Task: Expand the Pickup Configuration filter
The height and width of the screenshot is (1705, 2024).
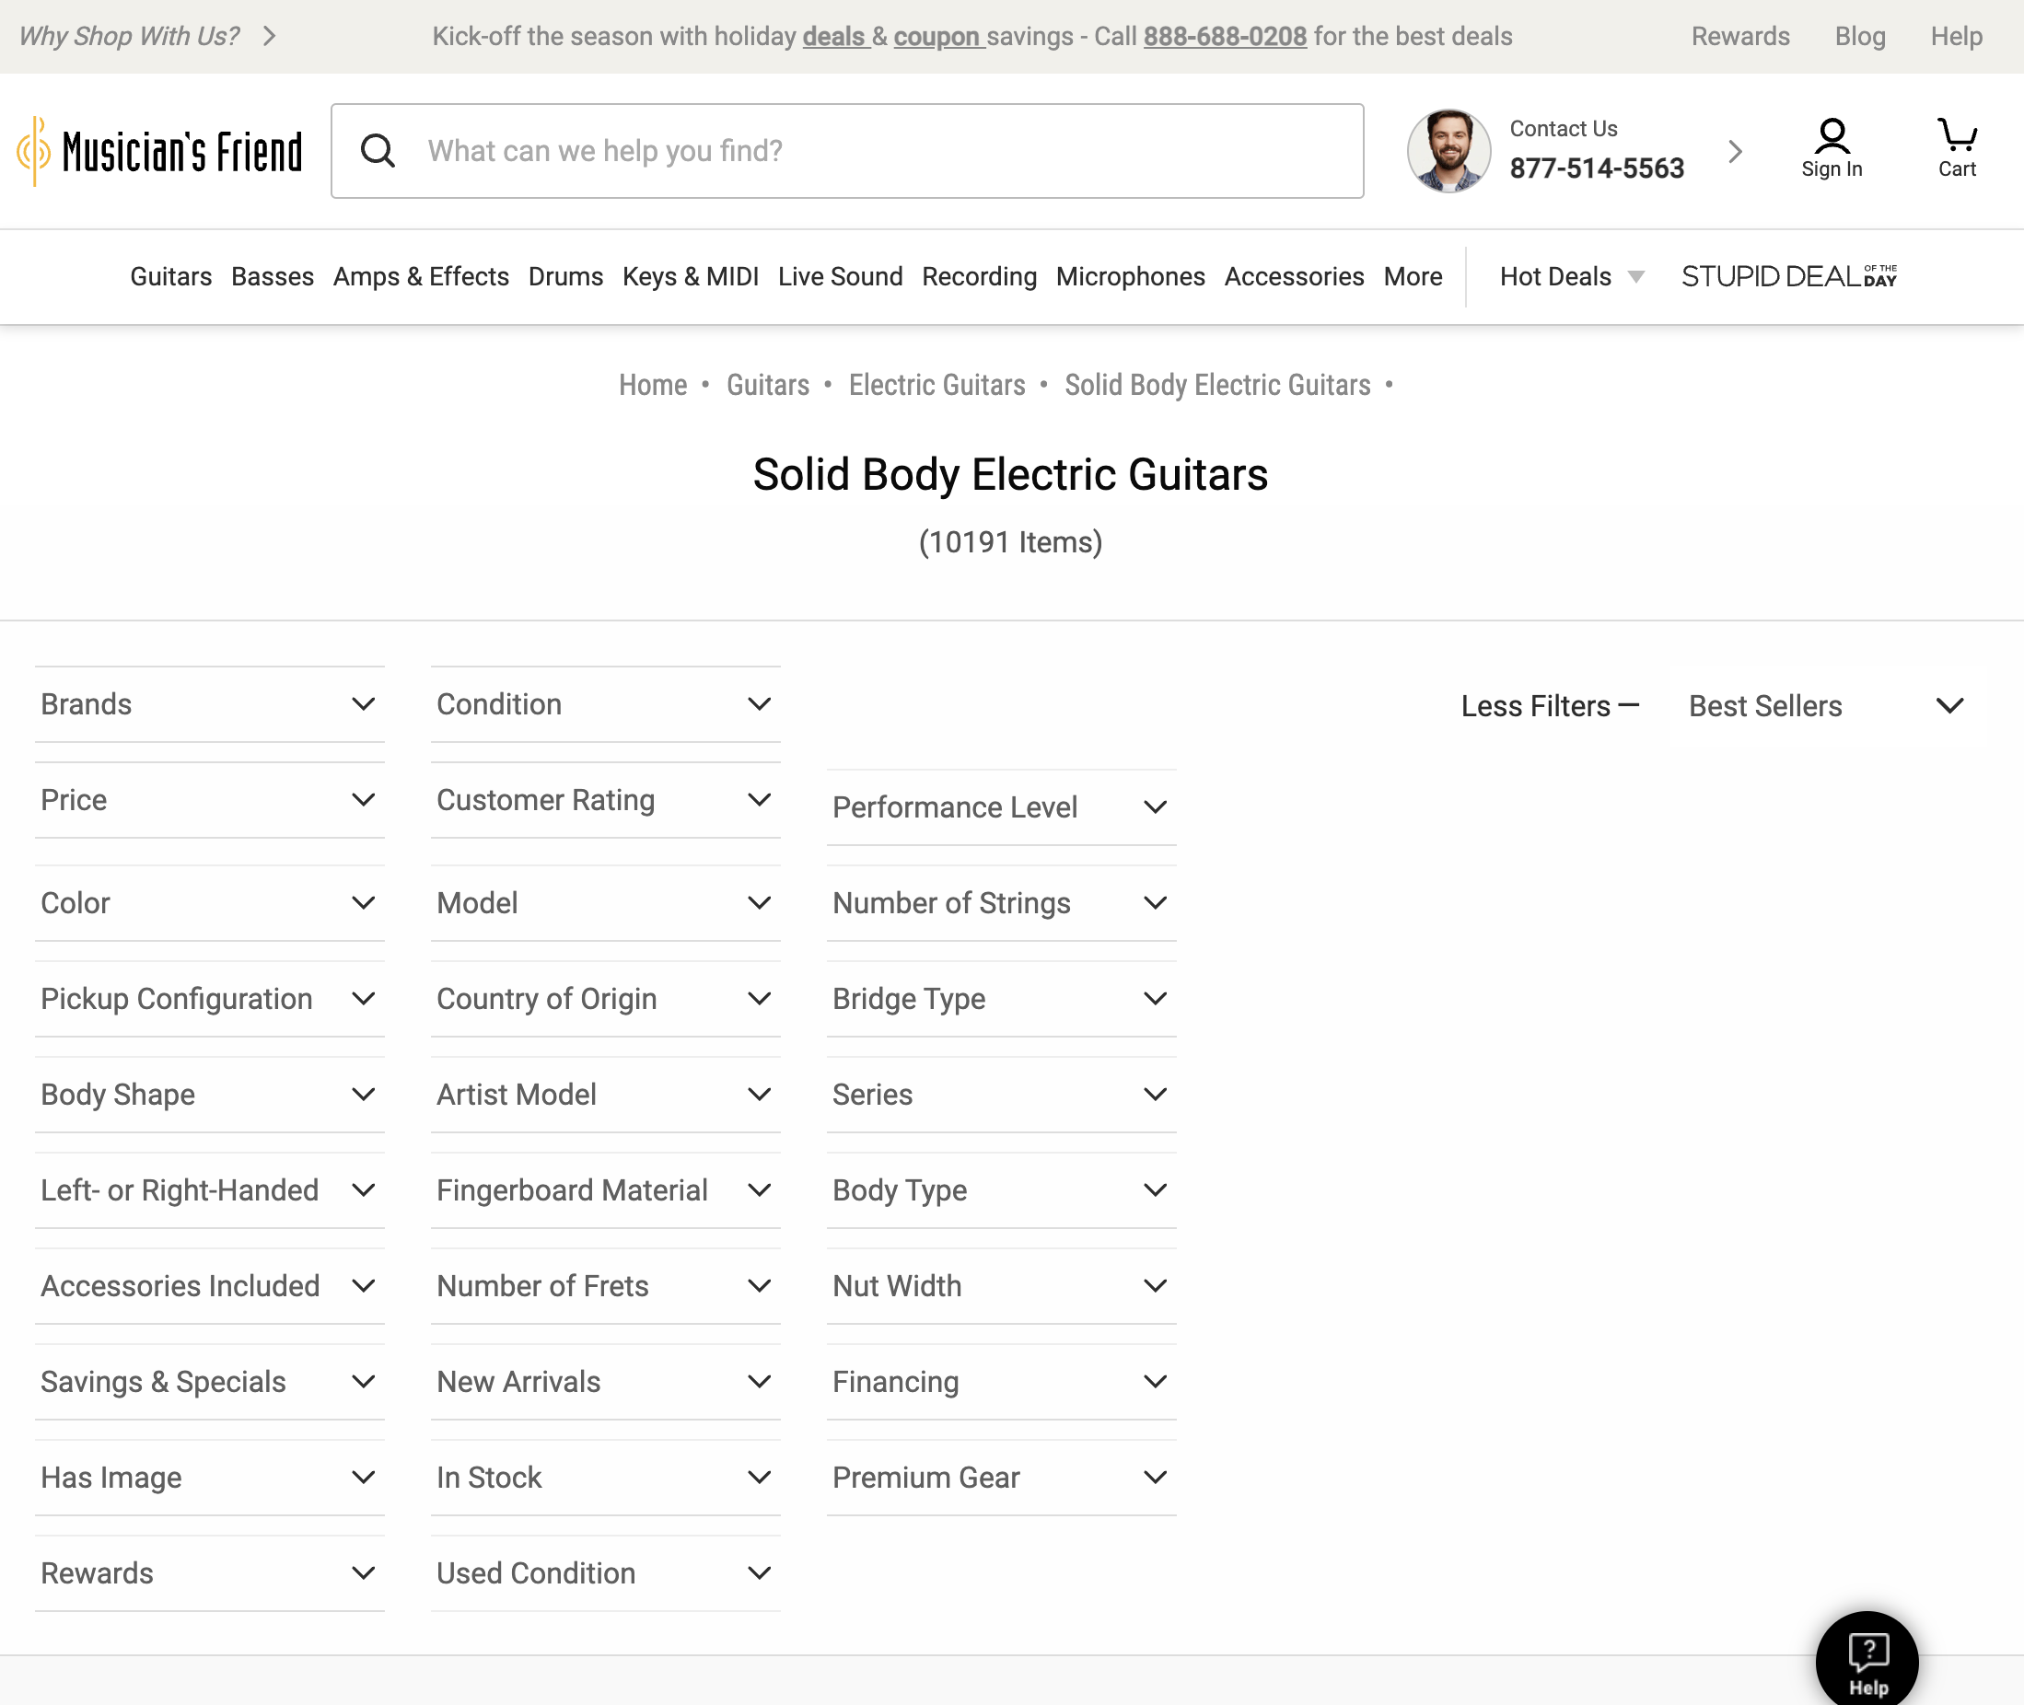Action: tap(209, 999)
